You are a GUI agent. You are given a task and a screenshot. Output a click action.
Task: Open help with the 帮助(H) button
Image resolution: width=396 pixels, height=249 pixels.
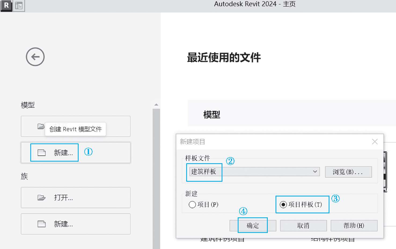pyautogui.click(x=354, y=225)
